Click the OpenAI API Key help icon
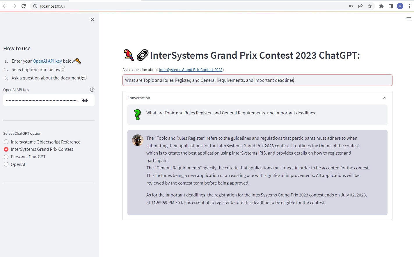Screen dimensions: 414x257 [x=92, y=90]
